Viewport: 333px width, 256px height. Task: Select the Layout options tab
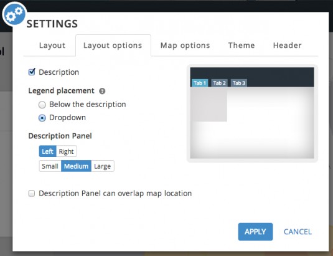coord(113,45)
